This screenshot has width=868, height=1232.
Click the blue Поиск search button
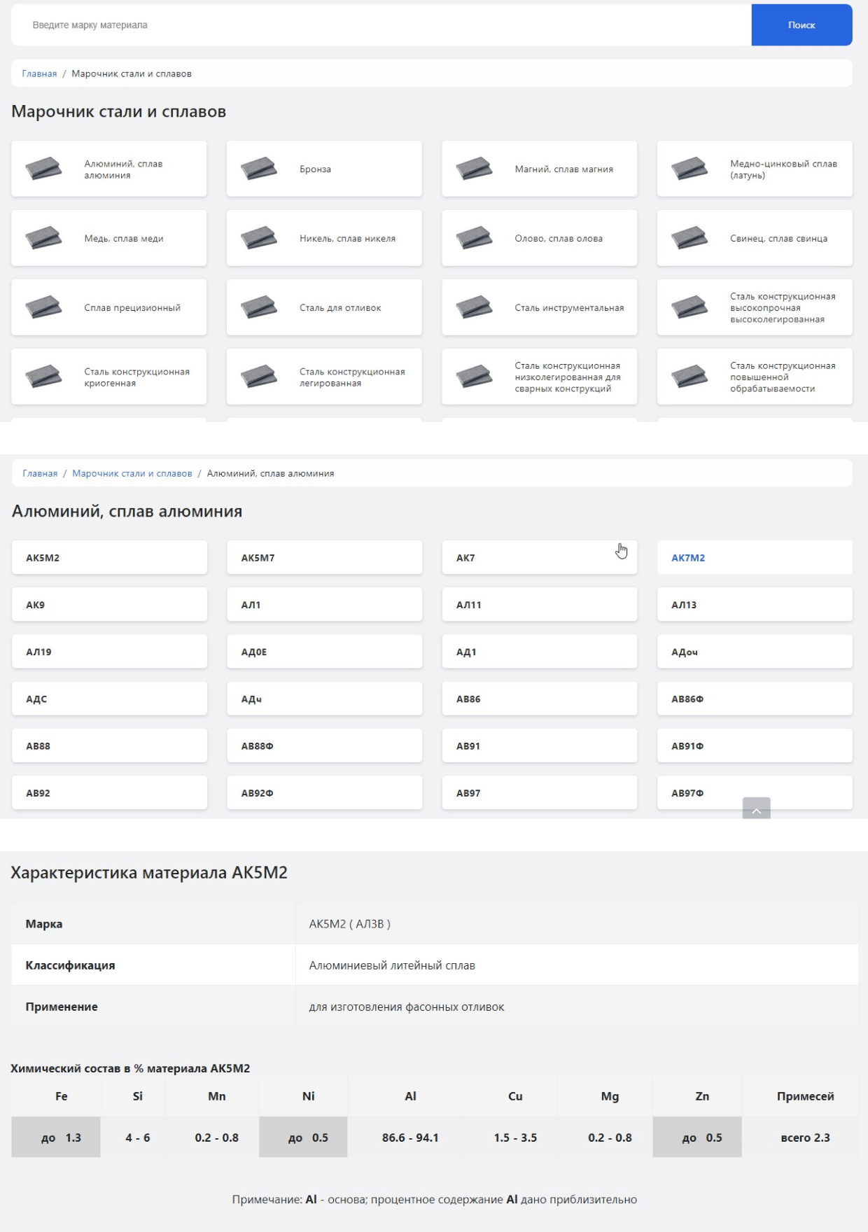point(801,25)
